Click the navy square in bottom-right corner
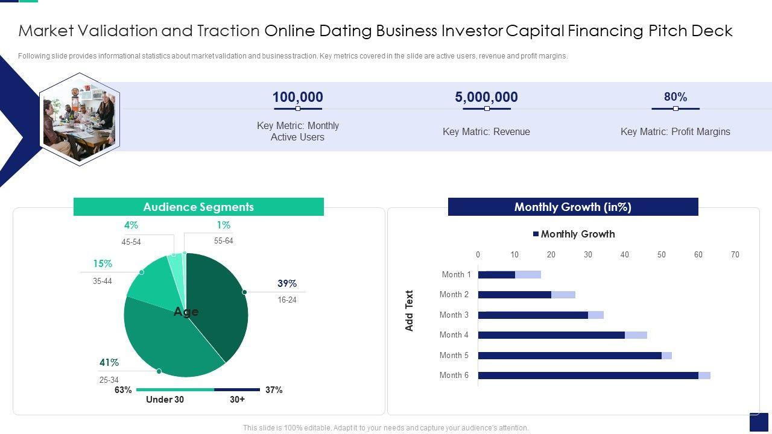This screenshot has height=434, width=772. point(759,421)
